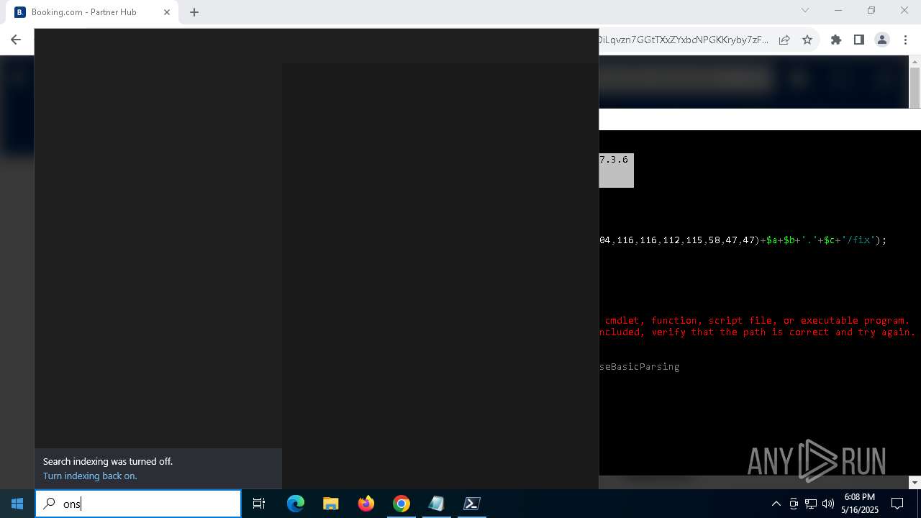
Task: Select the 'Search indexing was turned off.' text
Action: (108, 461)
